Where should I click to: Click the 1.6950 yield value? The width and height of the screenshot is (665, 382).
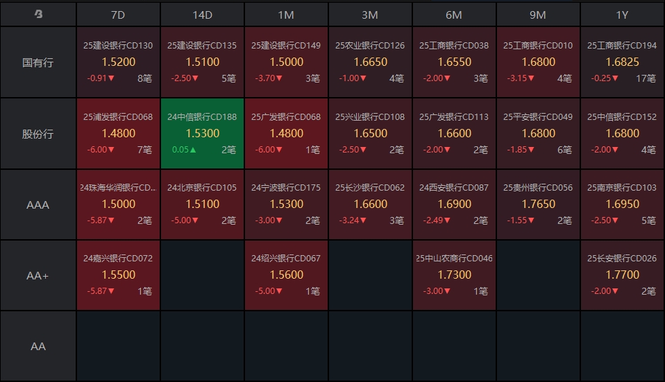point(622,204)
